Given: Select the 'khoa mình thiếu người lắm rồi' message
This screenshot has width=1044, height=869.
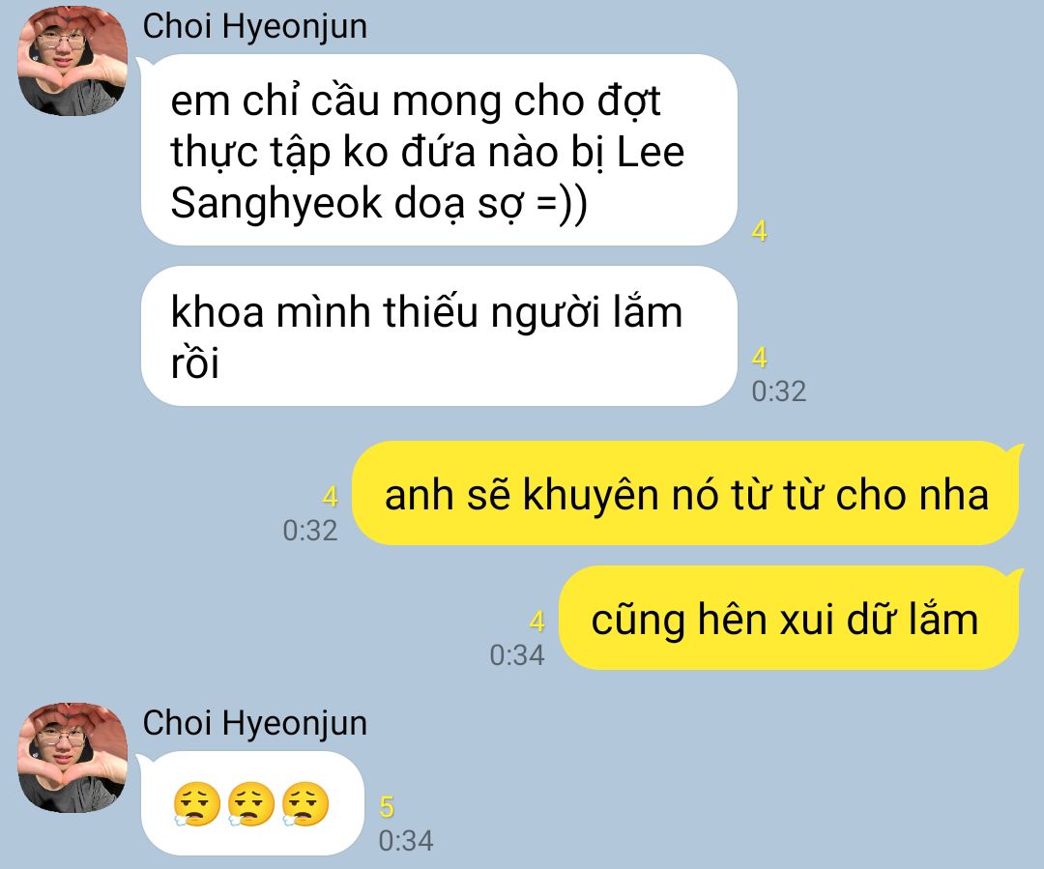Looking at the screenshot, I should click(x=440, y=336).
